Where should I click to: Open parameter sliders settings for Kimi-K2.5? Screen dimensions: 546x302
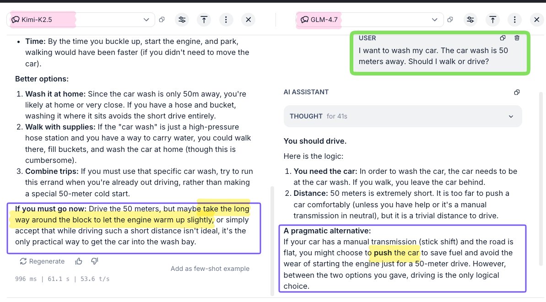(x=182, y=20)
